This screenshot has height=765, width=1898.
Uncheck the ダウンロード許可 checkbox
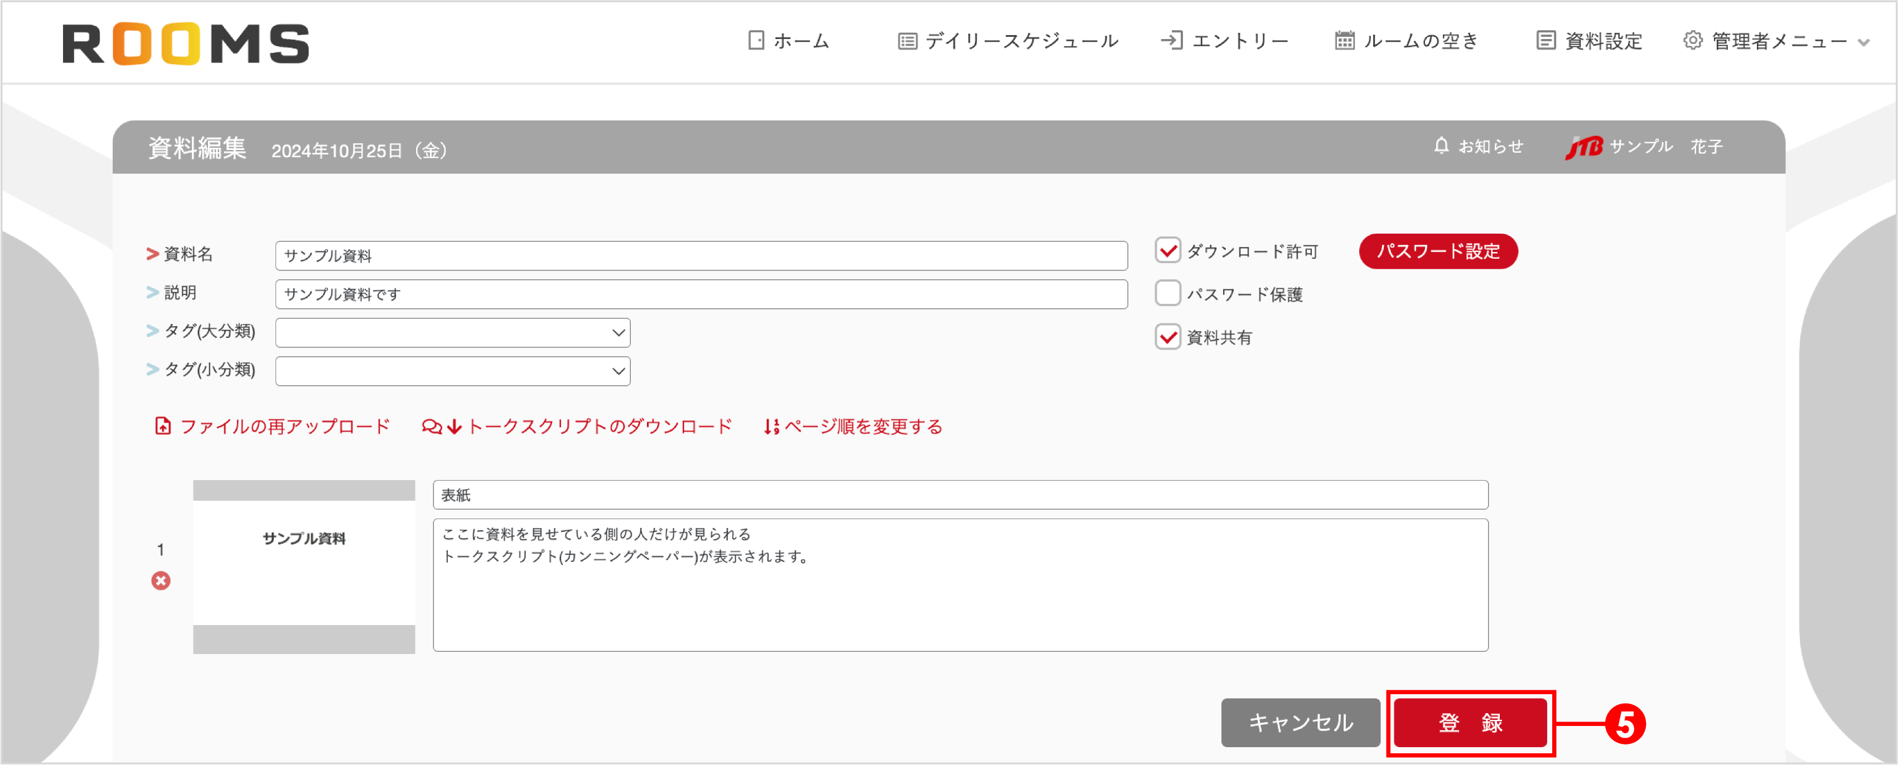point(1168,250)
